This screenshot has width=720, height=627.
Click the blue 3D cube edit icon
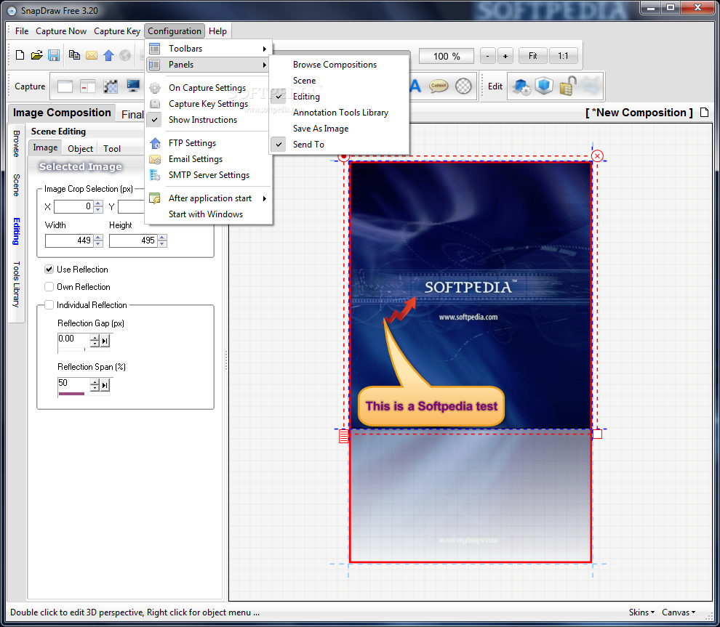click(x=544, y=86)
